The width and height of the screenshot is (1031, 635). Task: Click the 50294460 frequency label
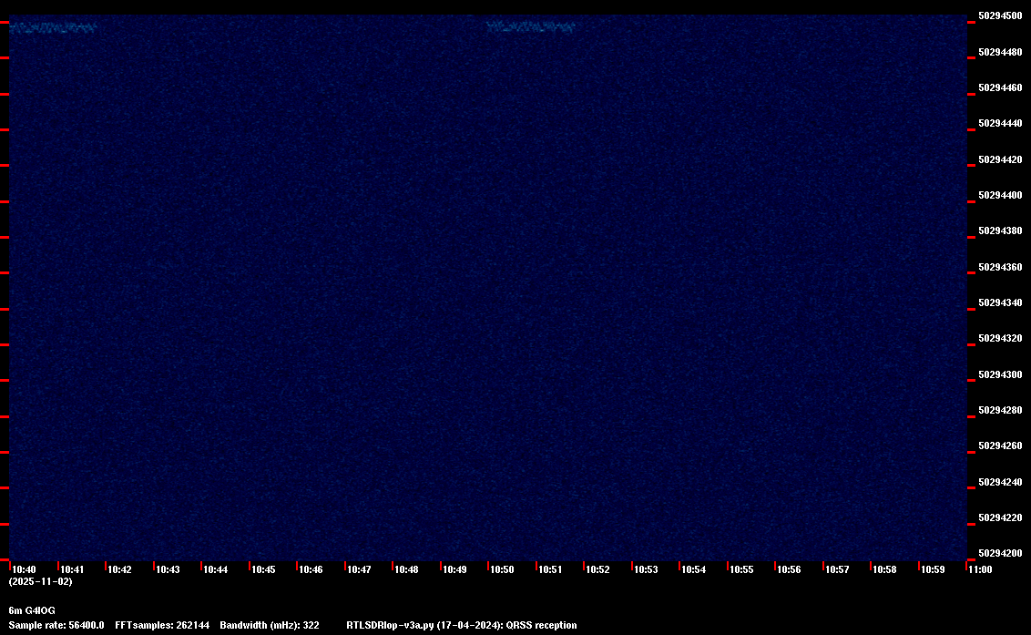(999, 87)
